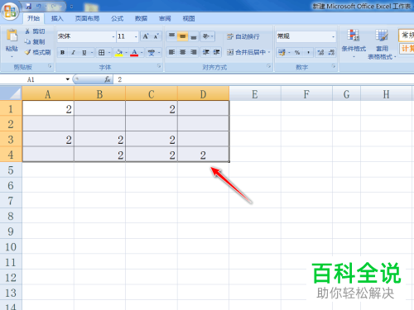This screenshot has width=414, height=310.
Task: Copy the selected cells
Action: point(35,41)
